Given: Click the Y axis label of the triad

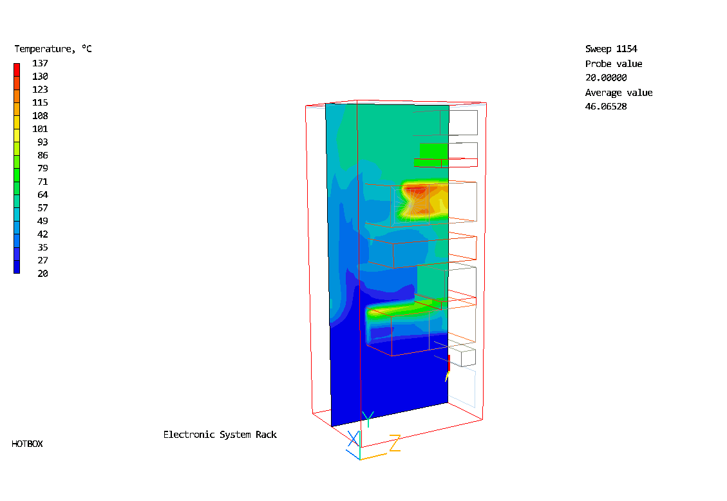Looking at the screenshot, I should pos(367,419).
